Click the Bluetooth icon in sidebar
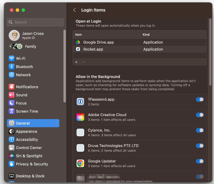The width and height of the screenshot is (214, 184). pos(12,67)
